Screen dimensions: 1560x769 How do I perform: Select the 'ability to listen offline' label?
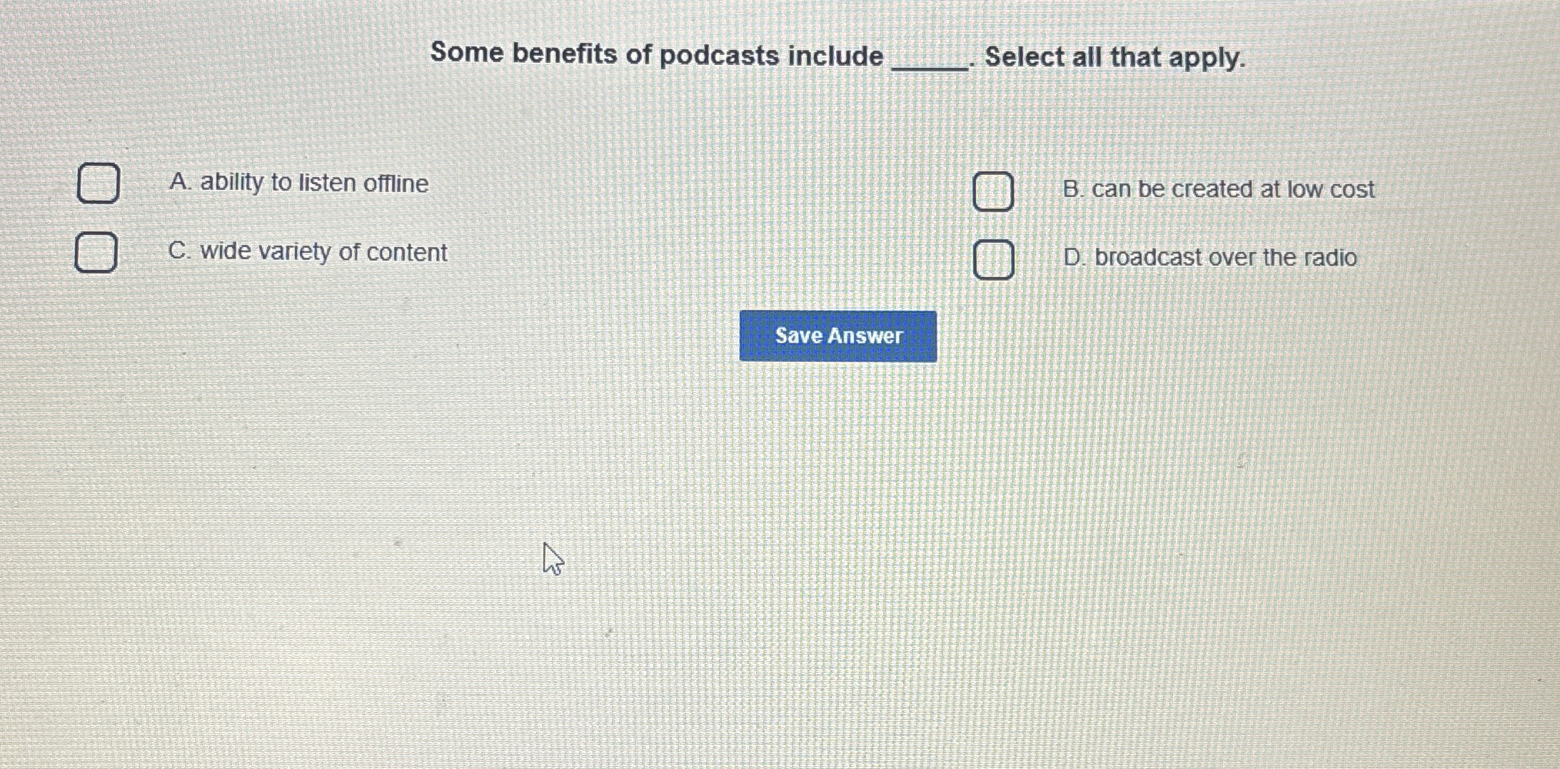(314, 183)
